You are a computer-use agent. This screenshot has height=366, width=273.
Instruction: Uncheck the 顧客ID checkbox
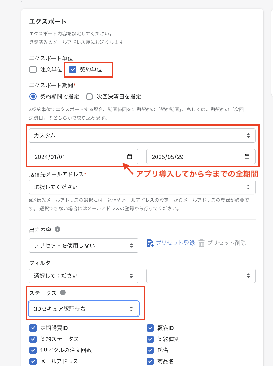(150, 328)
